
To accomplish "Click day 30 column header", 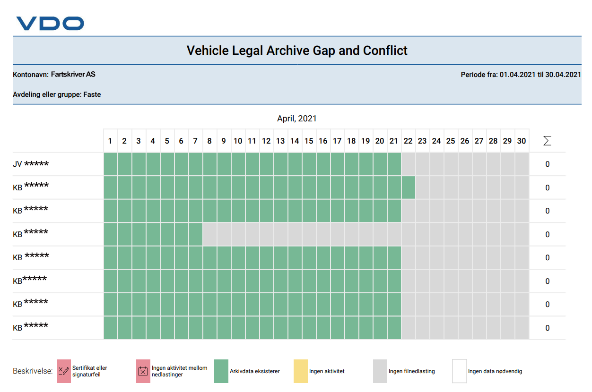I will click(522, 141).
